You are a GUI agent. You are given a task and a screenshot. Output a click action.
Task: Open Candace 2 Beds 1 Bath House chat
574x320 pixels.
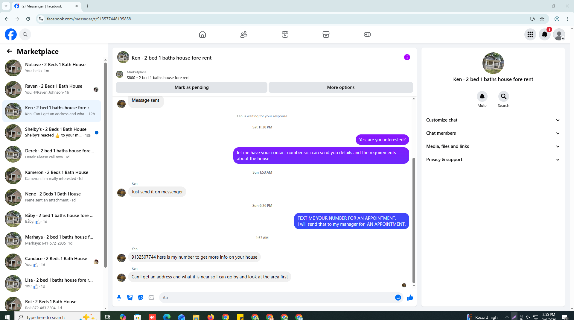(x=51, y=262)
